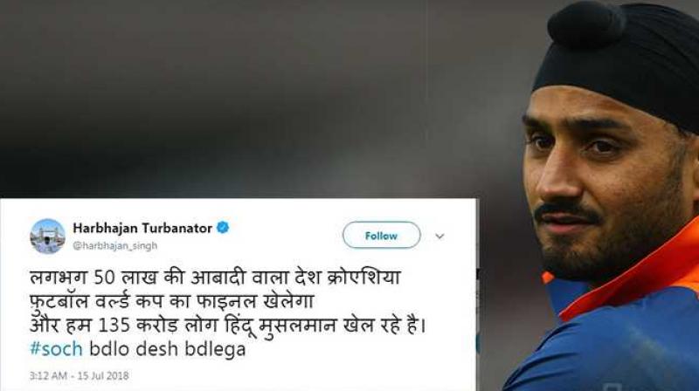
Task: Click the number 135 in the tweet
Action: 114,326
